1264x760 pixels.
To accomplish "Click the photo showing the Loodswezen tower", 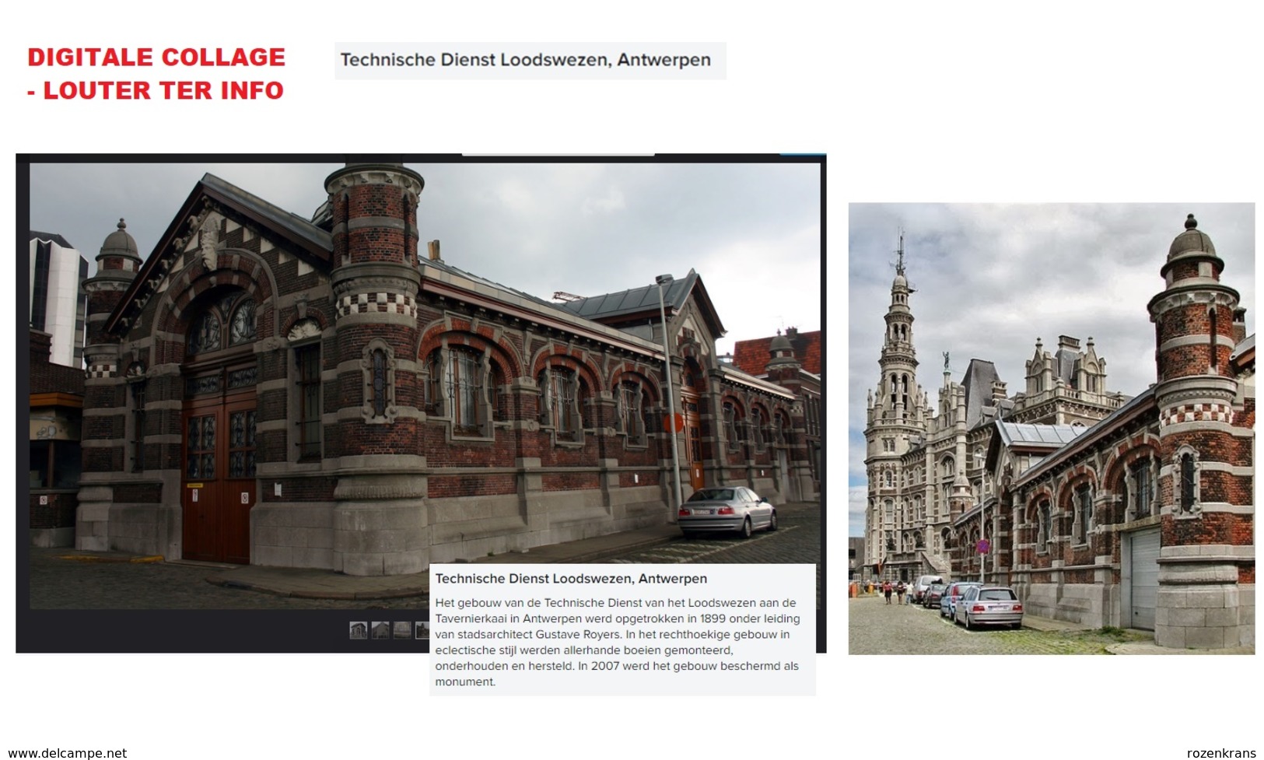I will tap(1051, 429).
